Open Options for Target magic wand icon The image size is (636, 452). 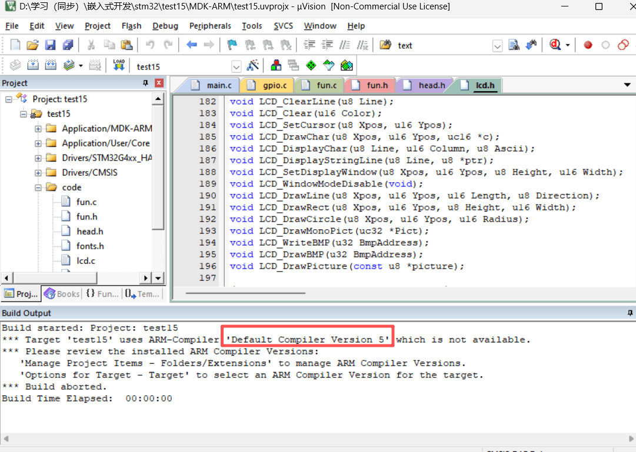[x=253, y=65]
